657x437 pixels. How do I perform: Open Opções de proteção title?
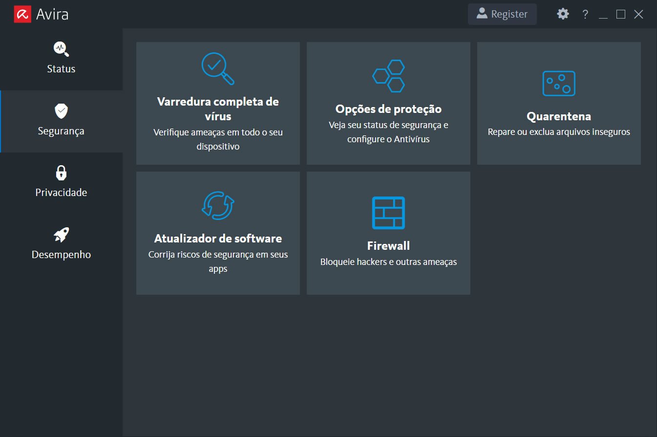388,109
